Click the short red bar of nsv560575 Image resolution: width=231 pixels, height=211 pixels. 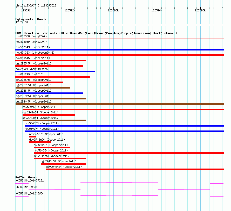click(x=33, y=137)
